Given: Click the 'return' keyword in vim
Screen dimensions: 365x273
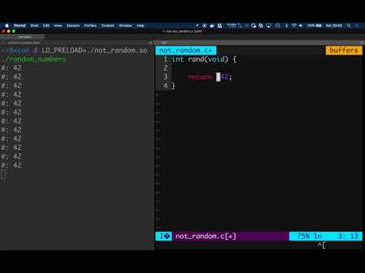Looking at the screenshot, I should [200, 77].
